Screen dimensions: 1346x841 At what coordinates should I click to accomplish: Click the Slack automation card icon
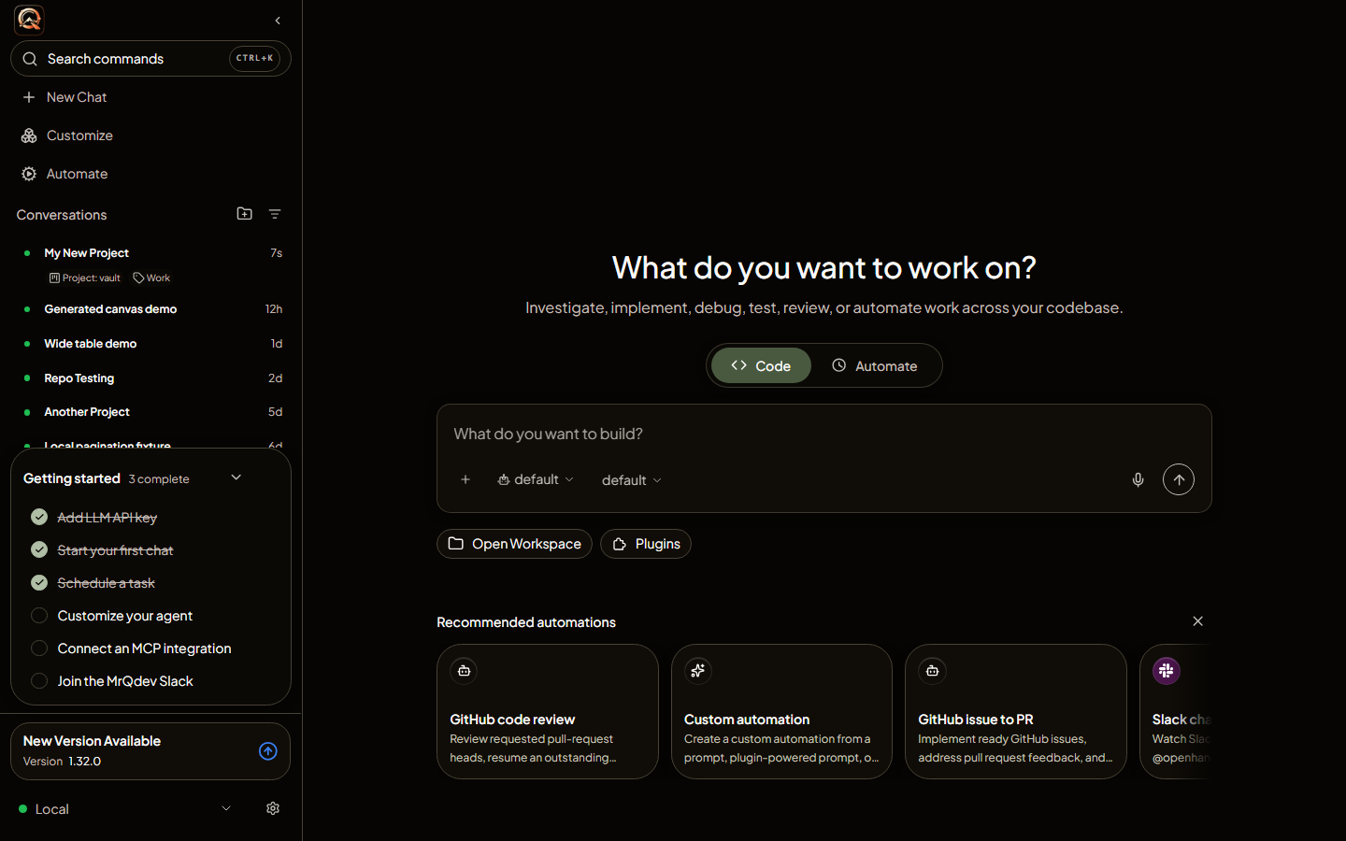(1166, 671)
